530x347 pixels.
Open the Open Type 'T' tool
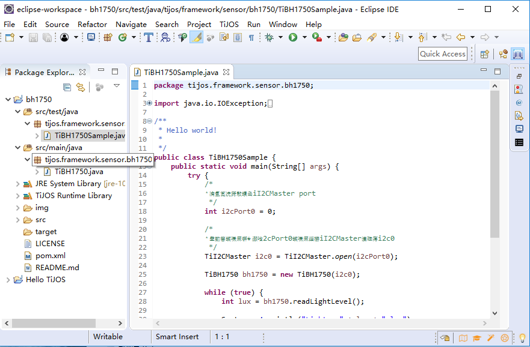tap(149, 37)
